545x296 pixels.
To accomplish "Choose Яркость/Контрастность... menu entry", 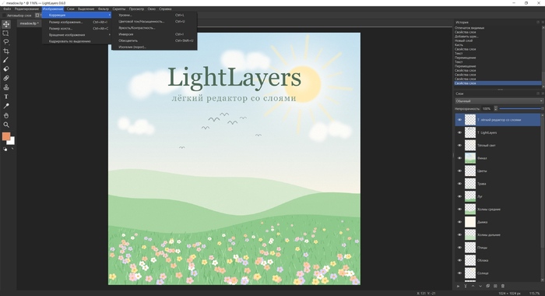I will click(154, 28).
